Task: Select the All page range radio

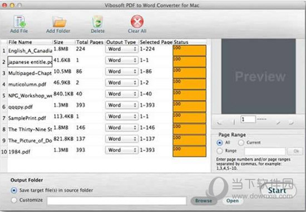Action: coord(220,142)
